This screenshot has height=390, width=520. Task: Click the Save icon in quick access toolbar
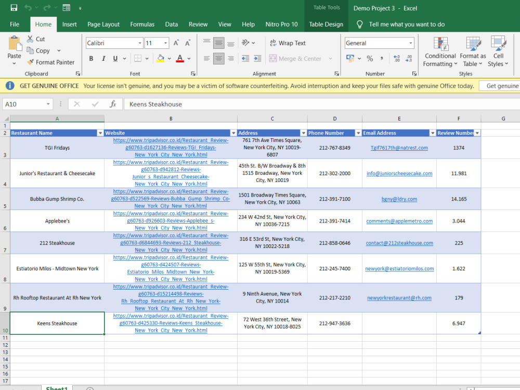pos(14,8)
